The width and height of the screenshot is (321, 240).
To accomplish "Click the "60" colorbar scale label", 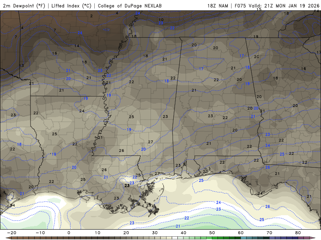I will (241, 233).
